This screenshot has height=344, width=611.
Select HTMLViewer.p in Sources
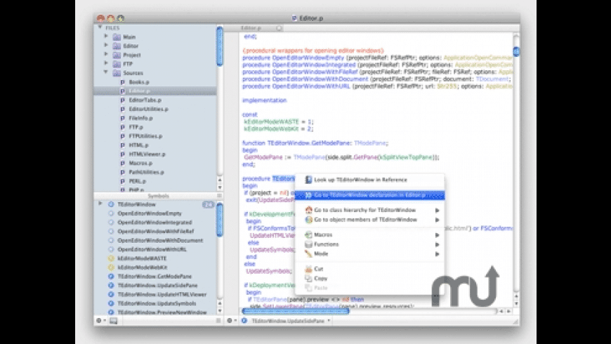point(147,154)
